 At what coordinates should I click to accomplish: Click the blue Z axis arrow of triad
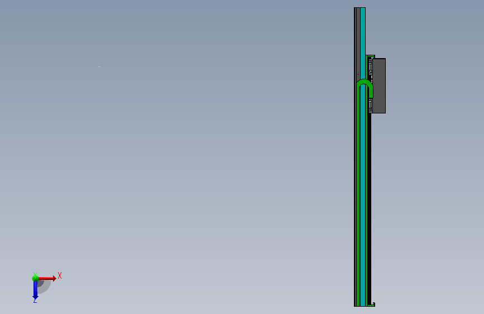35,291
